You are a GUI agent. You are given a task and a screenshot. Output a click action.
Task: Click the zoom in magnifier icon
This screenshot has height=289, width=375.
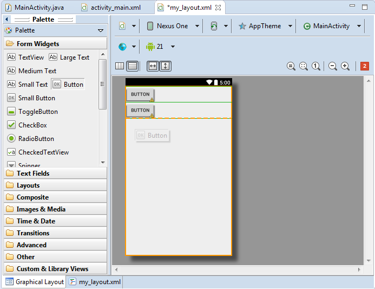click(345, 66)
